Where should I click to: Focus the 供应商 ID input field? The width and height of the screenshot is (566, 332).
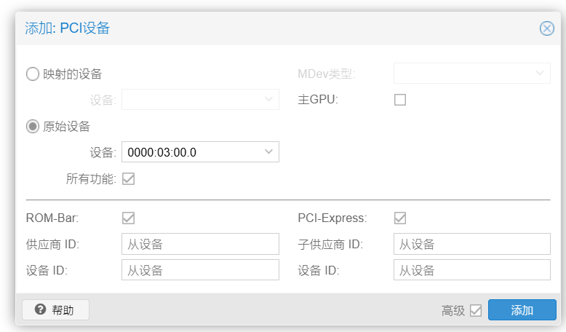tap(200, 244)
